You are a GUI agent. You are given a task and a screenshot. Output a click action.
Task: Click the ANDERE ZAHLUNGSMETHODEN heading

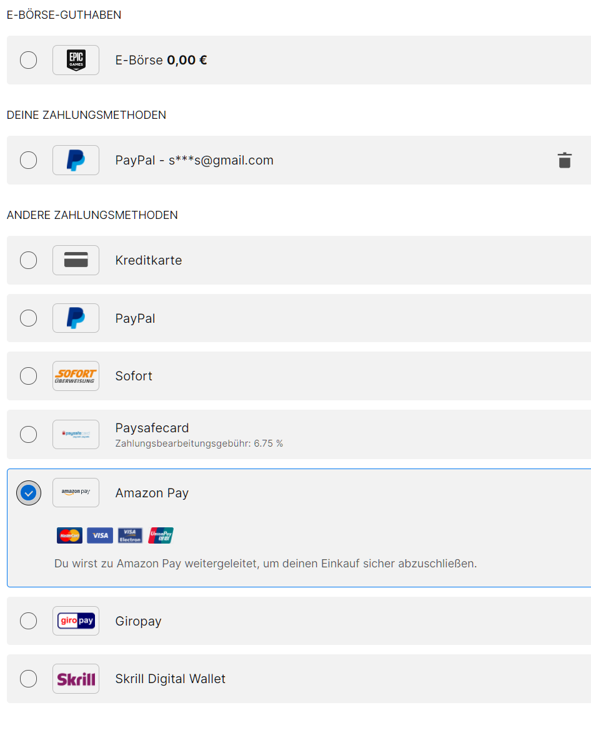(92, 215)
